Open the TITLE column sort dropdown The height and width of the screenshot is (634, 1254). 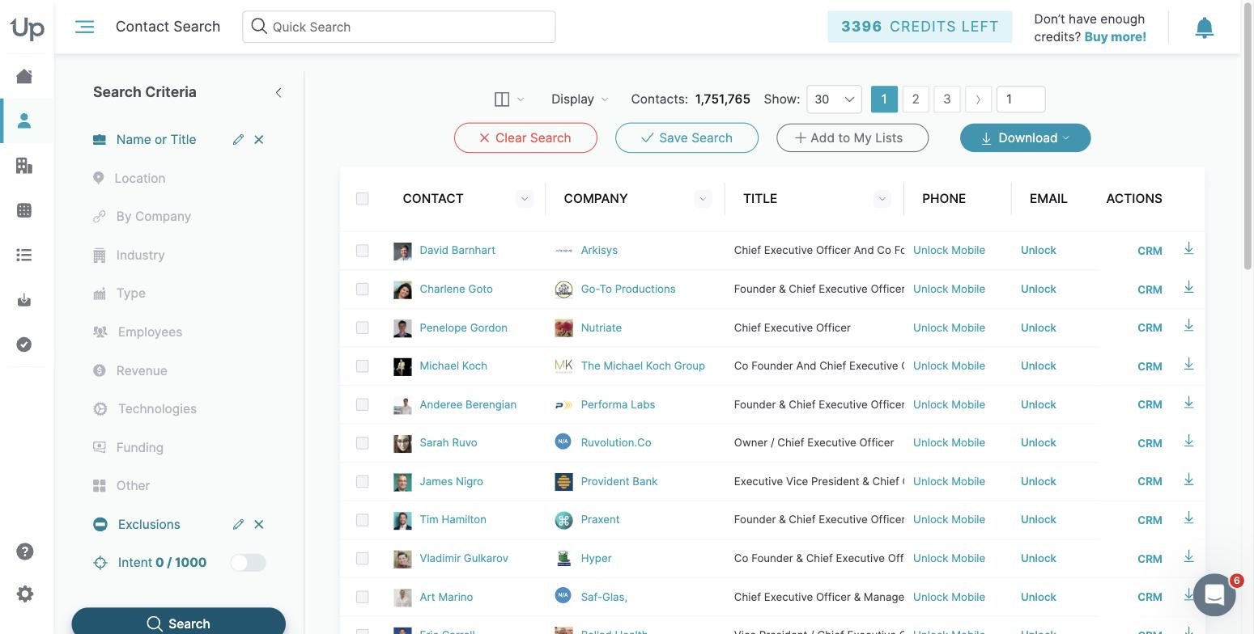pyautogui.click(x=882, y=199)
